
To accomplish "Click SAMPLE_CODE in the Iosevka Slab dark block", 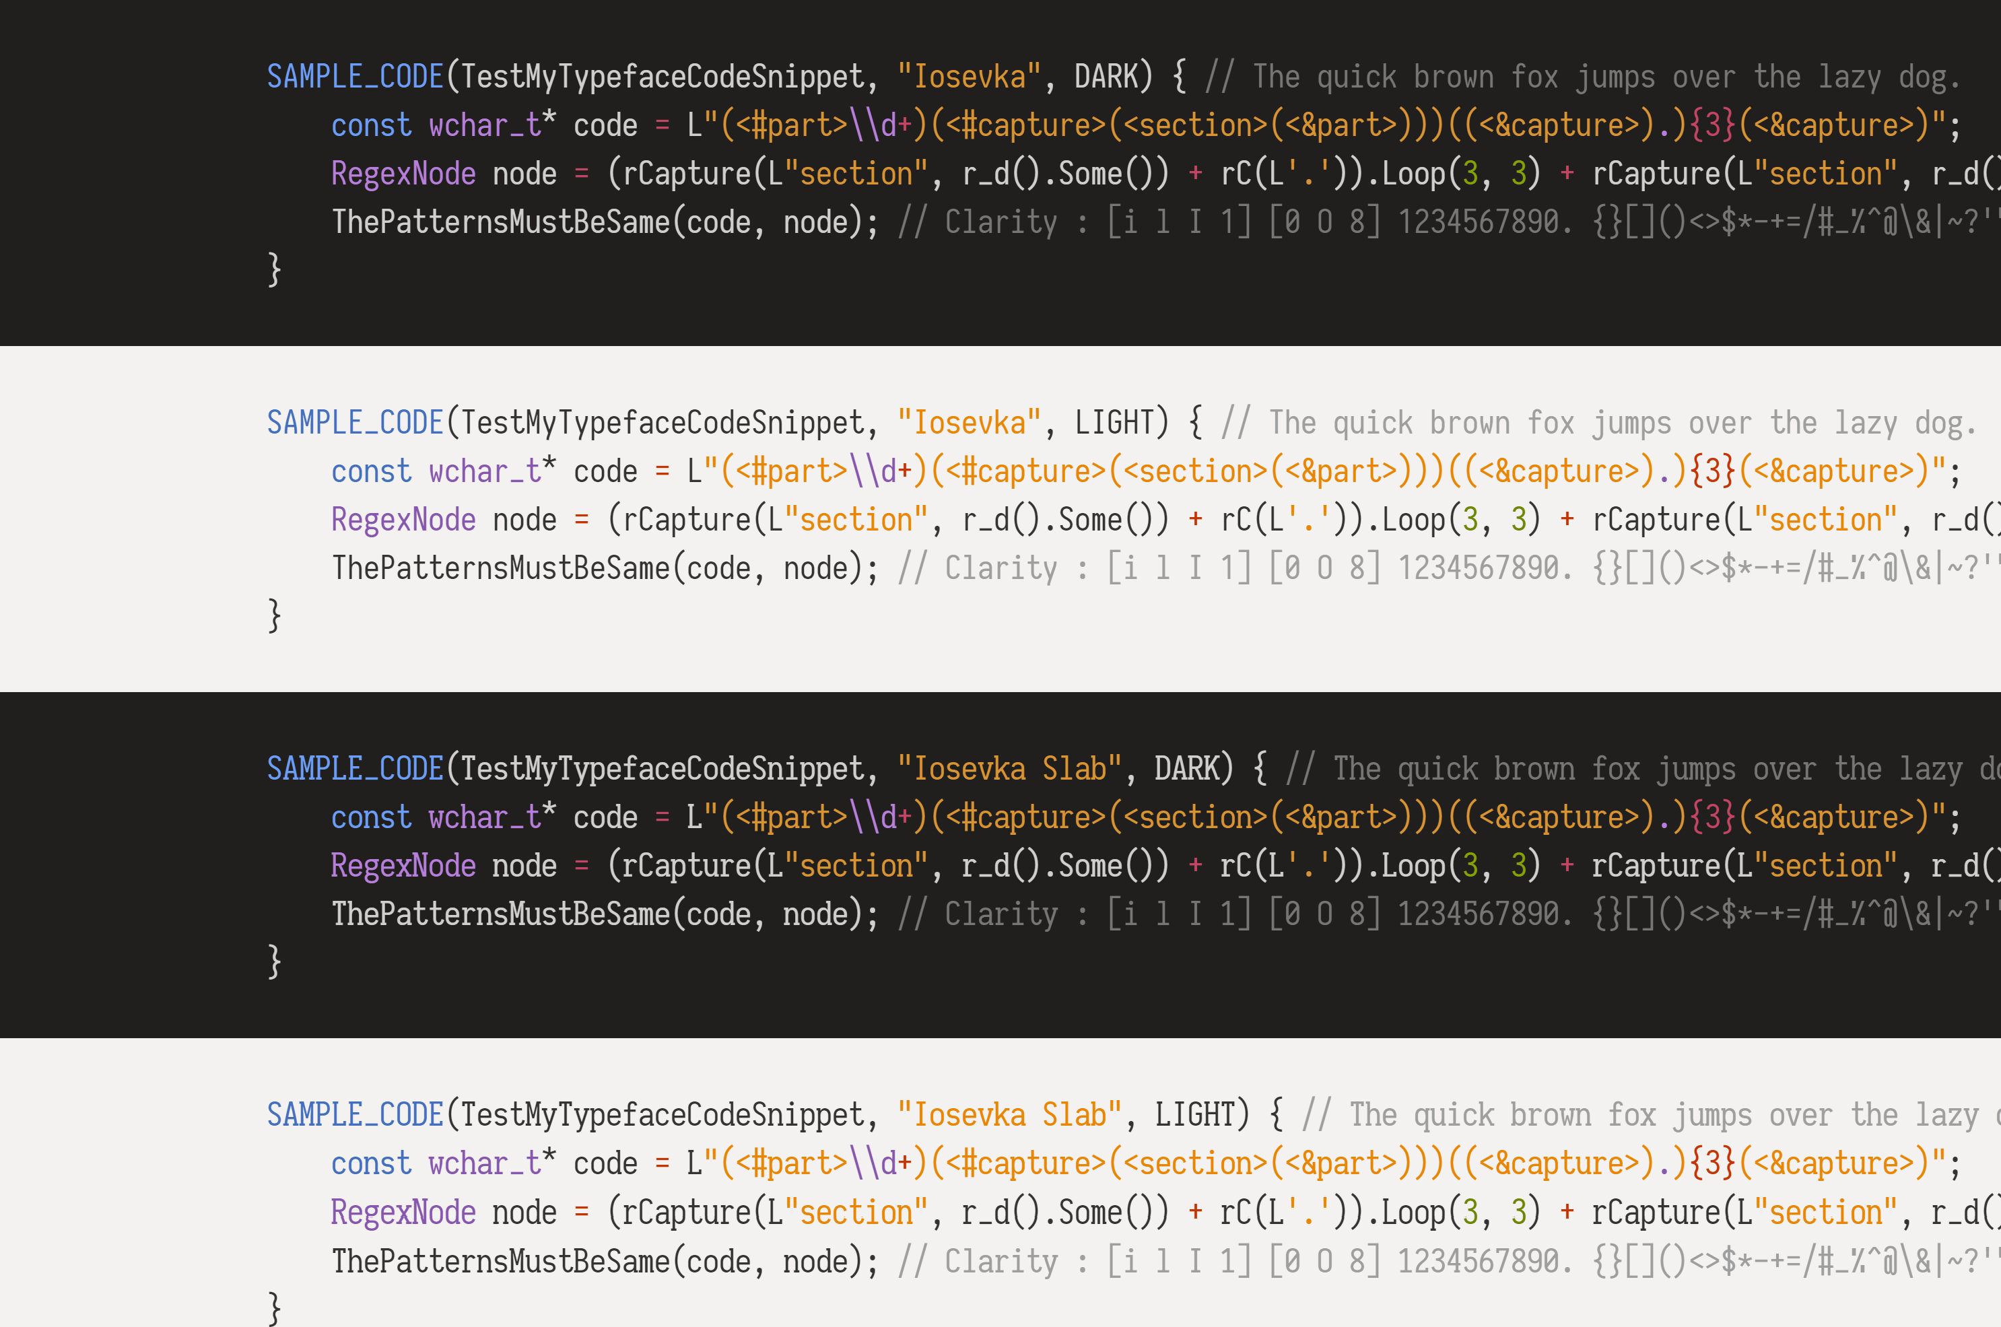I will tap(355, 770).
